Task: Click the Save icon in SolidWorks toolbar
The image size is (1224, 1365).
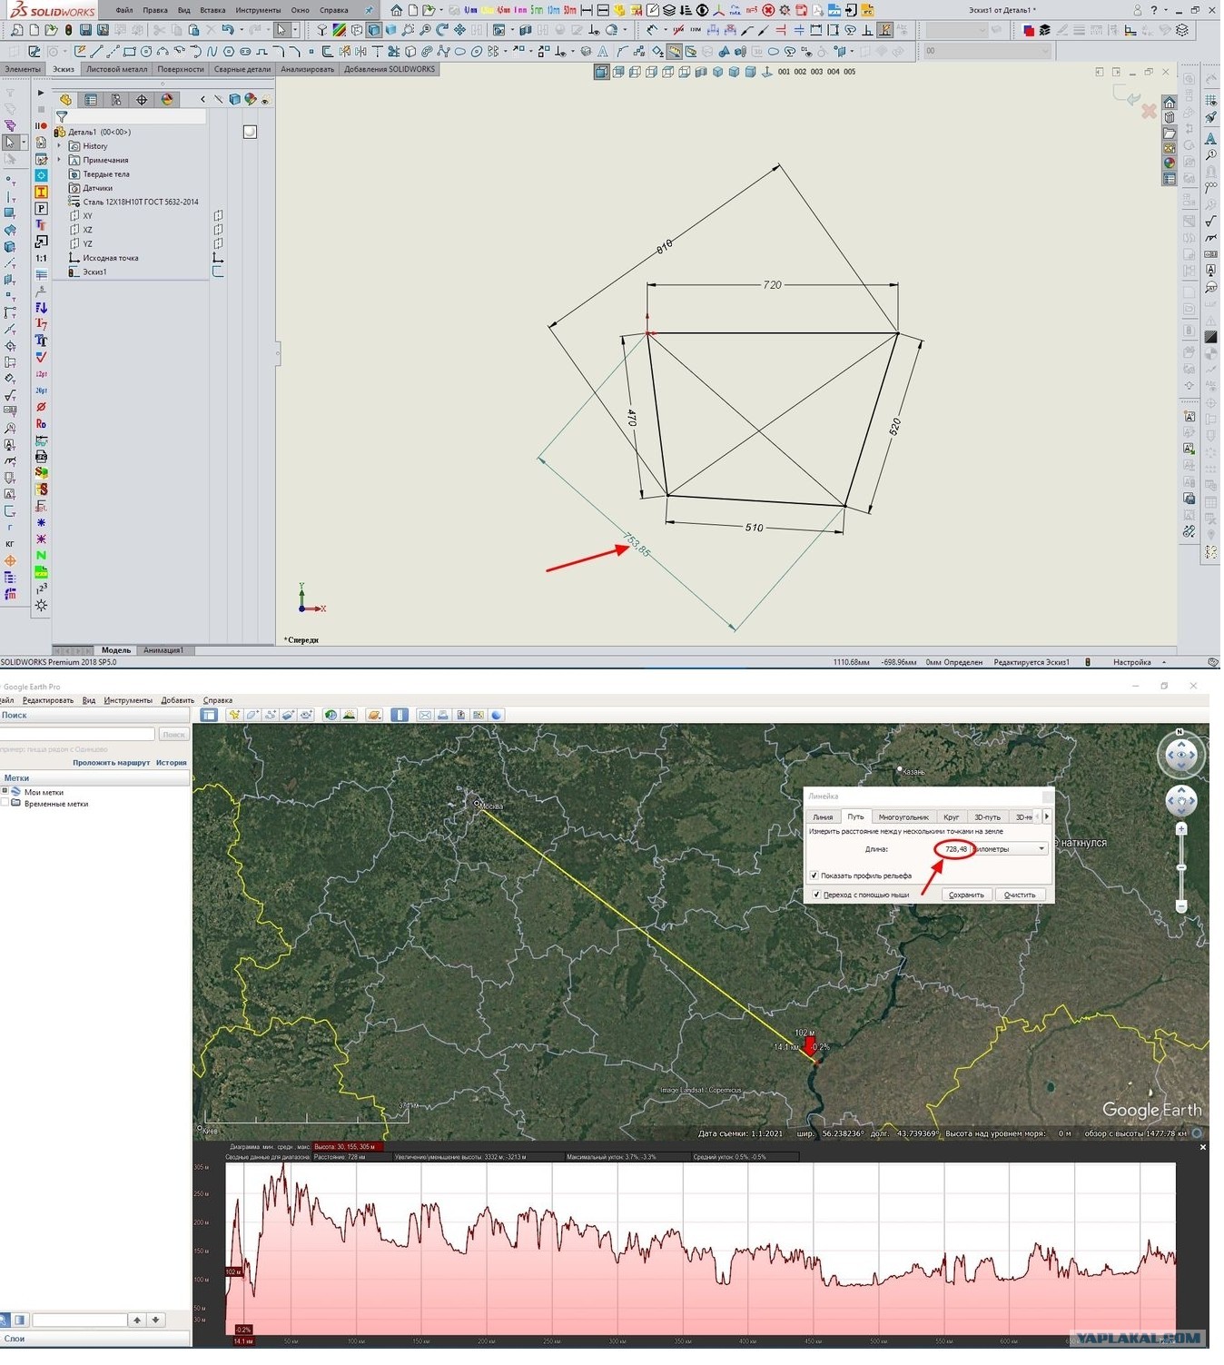Action: click(85, 30)
